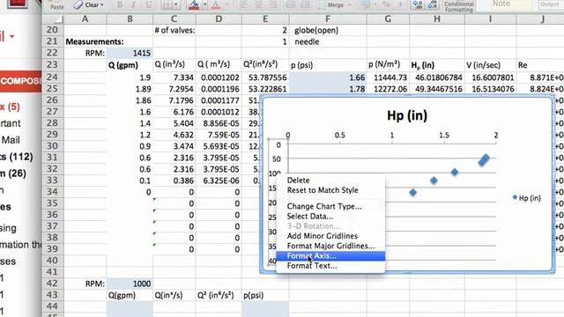Click the Comma Style icon

400,4
